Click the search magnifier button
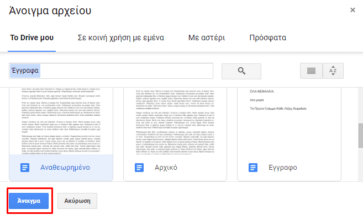The image size is (363, 215). click(241, 71)
